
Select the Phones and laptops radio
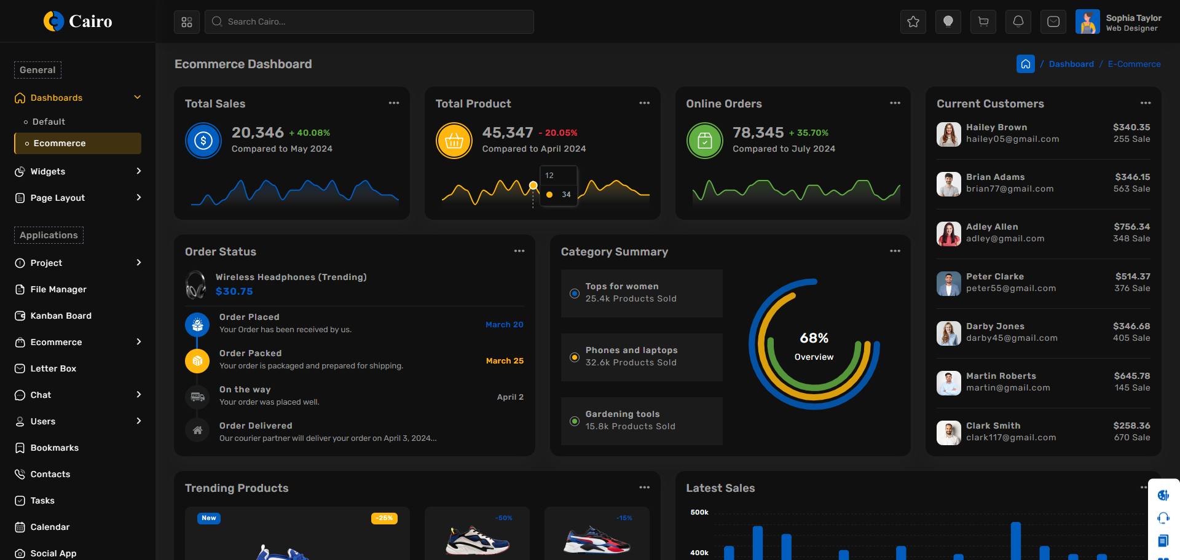pos(575,357)
